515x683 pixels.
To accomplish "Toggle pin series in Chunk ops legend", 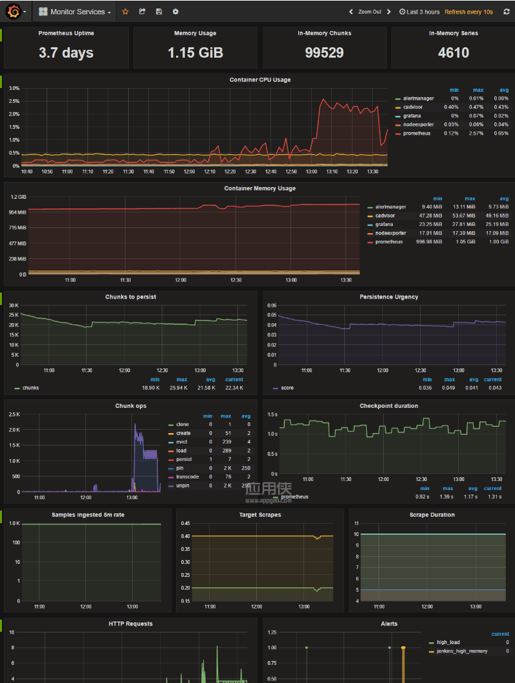I will point(179,468).
